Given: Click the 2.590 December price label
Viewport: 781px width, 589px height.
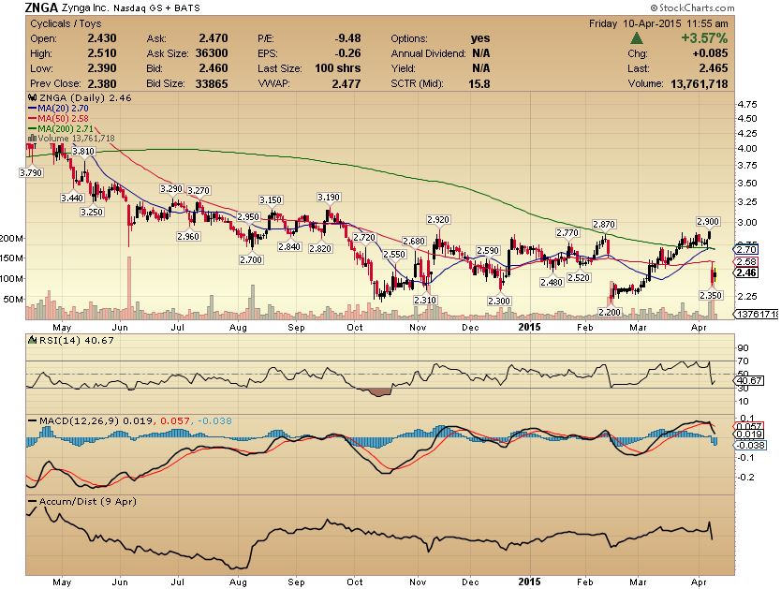Looking at the screenshot, I should pyautogui.click(x=488, y=250).
